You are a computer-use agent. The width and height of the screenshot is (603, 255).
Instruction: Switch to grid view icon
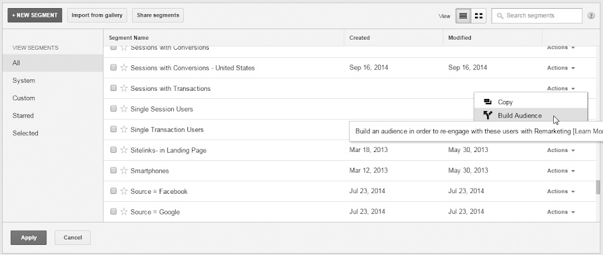tap(478, 15)
